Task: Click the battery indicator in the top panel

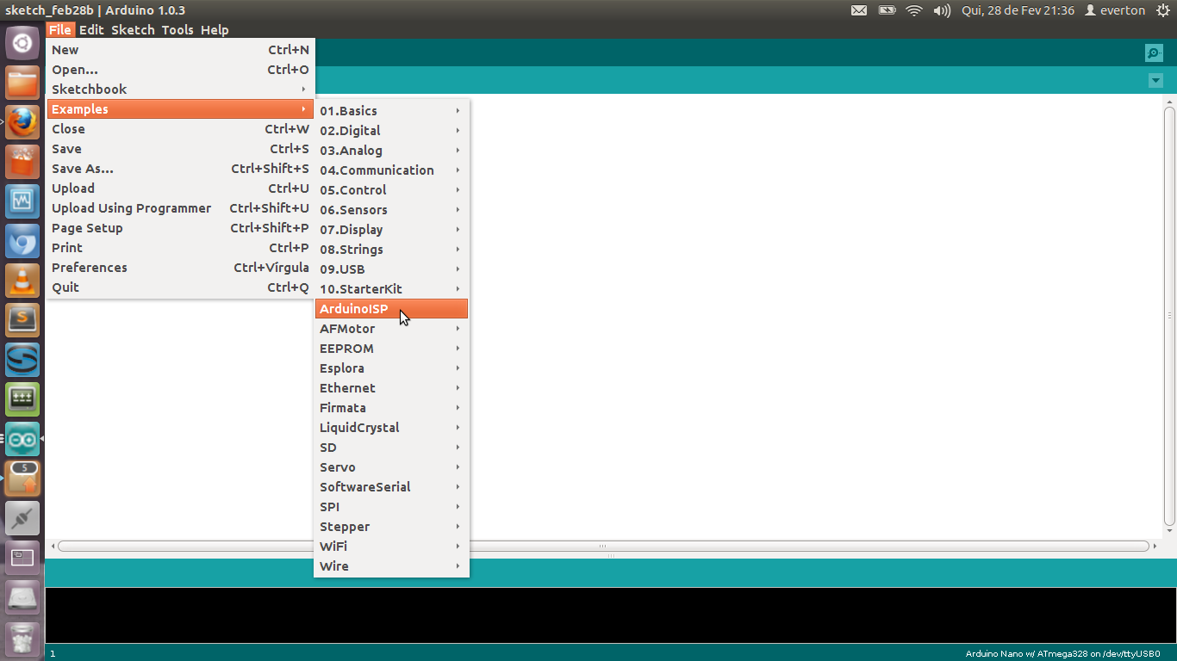Action: 887,10
